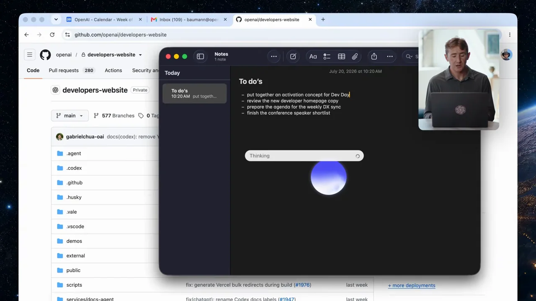Open the .github folder

pos(75,183)
